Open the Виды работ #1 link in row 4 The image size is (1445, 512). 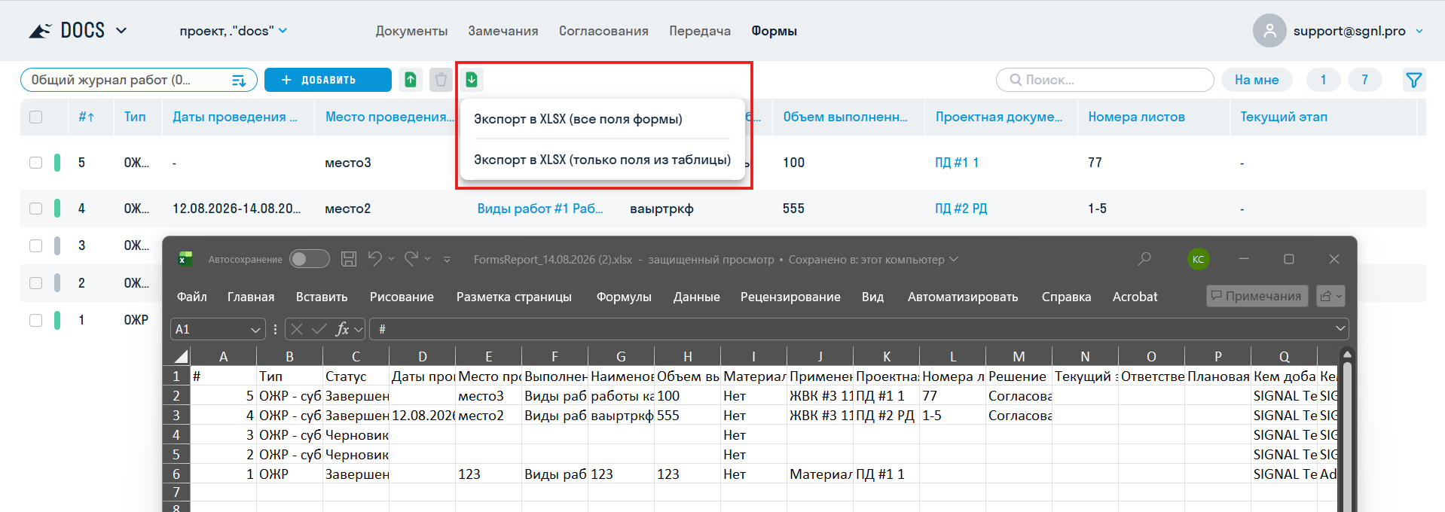pyautogui.click(x=539, y=209)
